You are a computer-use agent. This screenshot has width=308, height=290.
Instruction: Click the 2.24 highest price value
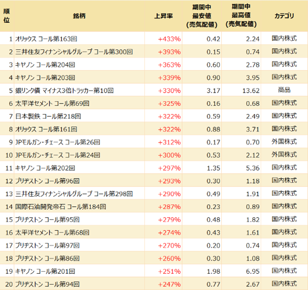point(253,39)
